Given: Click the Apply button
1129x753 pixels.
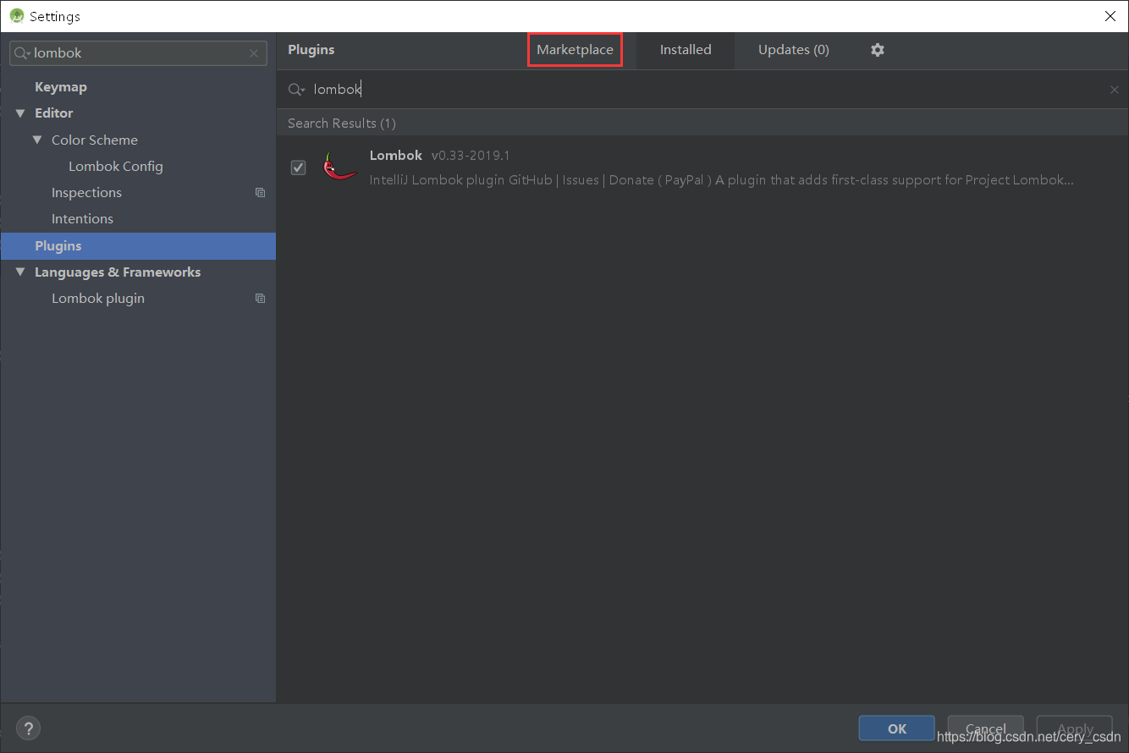Looking at the screenshot, I should pos(1076,728).
